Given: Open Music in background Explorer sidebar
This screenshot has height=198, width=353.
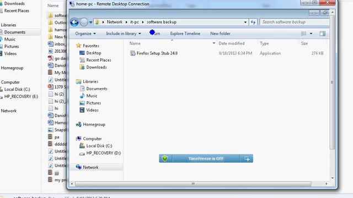Looking at the screenshot, I should tap(10, 39).
